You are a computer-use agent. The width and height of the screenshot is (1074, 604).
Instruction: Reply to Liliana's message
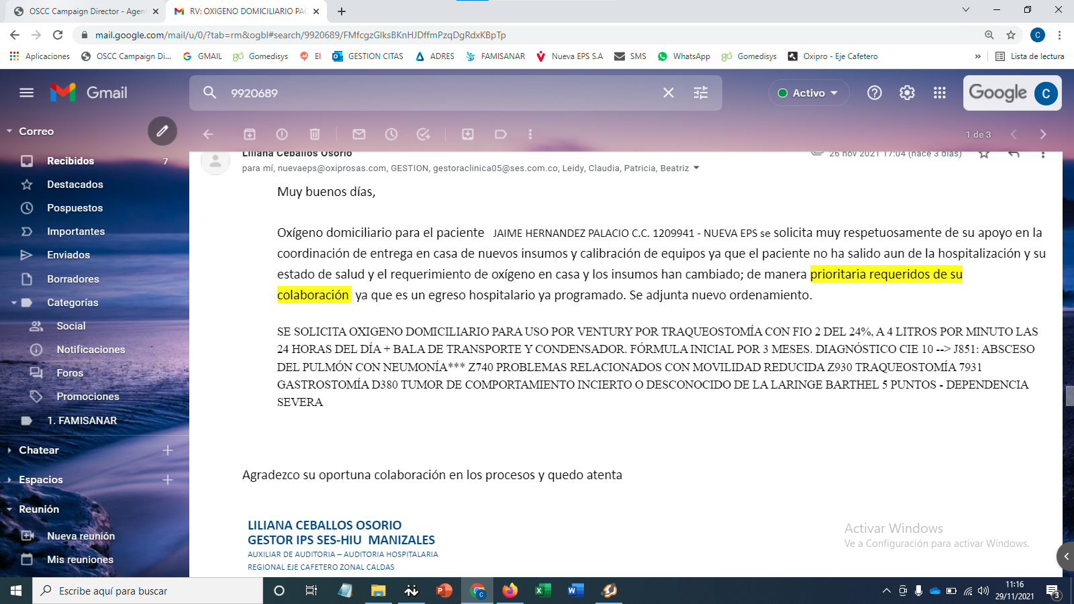pos(1014,154)
